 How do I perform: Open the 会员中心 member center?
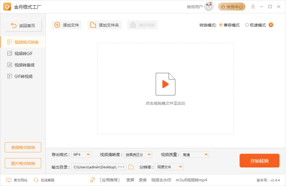point(232,7)
